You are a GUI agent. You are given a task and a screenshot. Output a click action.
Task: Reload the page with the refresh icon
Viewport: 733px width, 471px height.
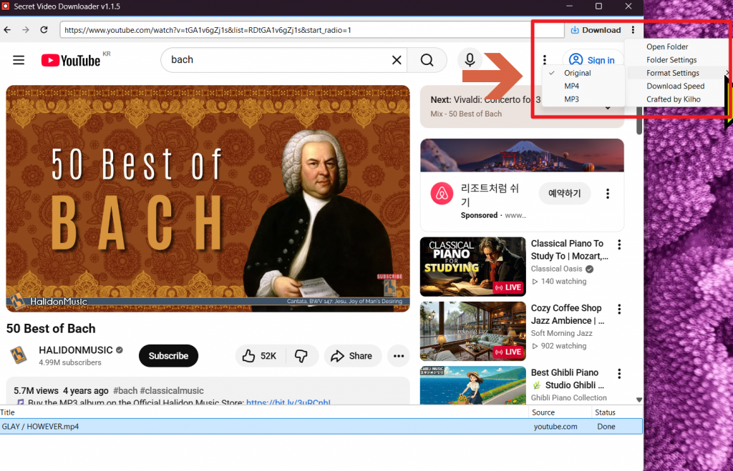(x=44, y=30)
